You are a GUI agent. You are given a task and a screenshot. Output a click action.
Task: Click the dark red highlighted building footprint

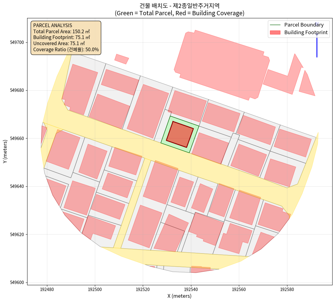[180, 134]
